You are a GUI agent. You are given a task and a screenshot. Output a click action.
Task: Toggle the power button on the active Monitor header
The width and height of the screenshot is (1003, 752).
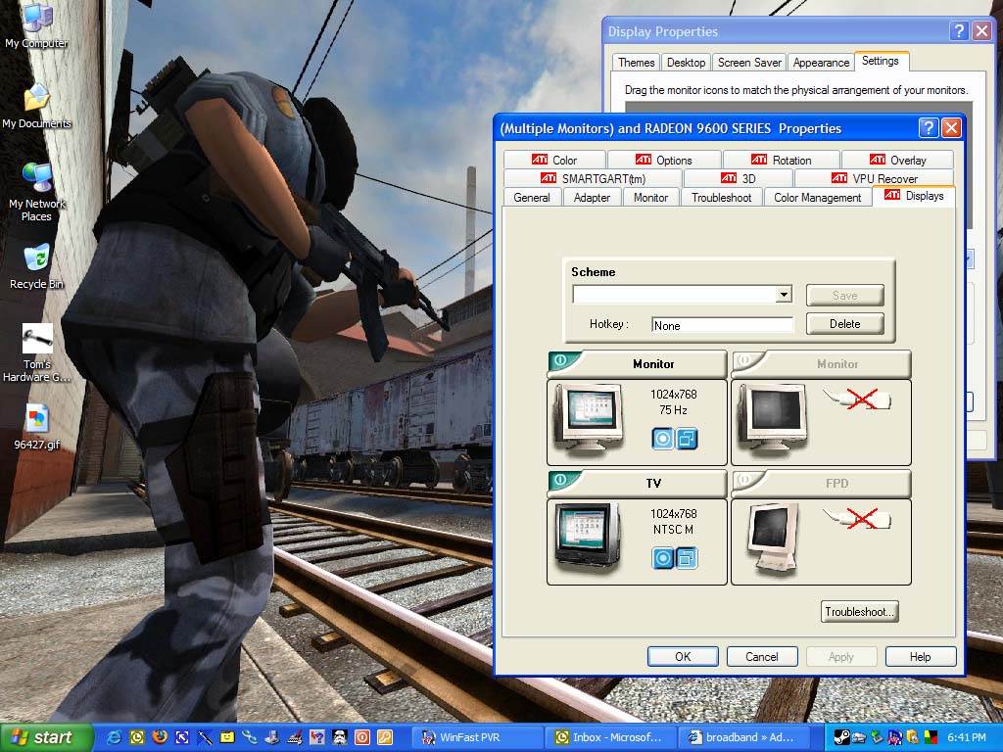tap(561, 360)
